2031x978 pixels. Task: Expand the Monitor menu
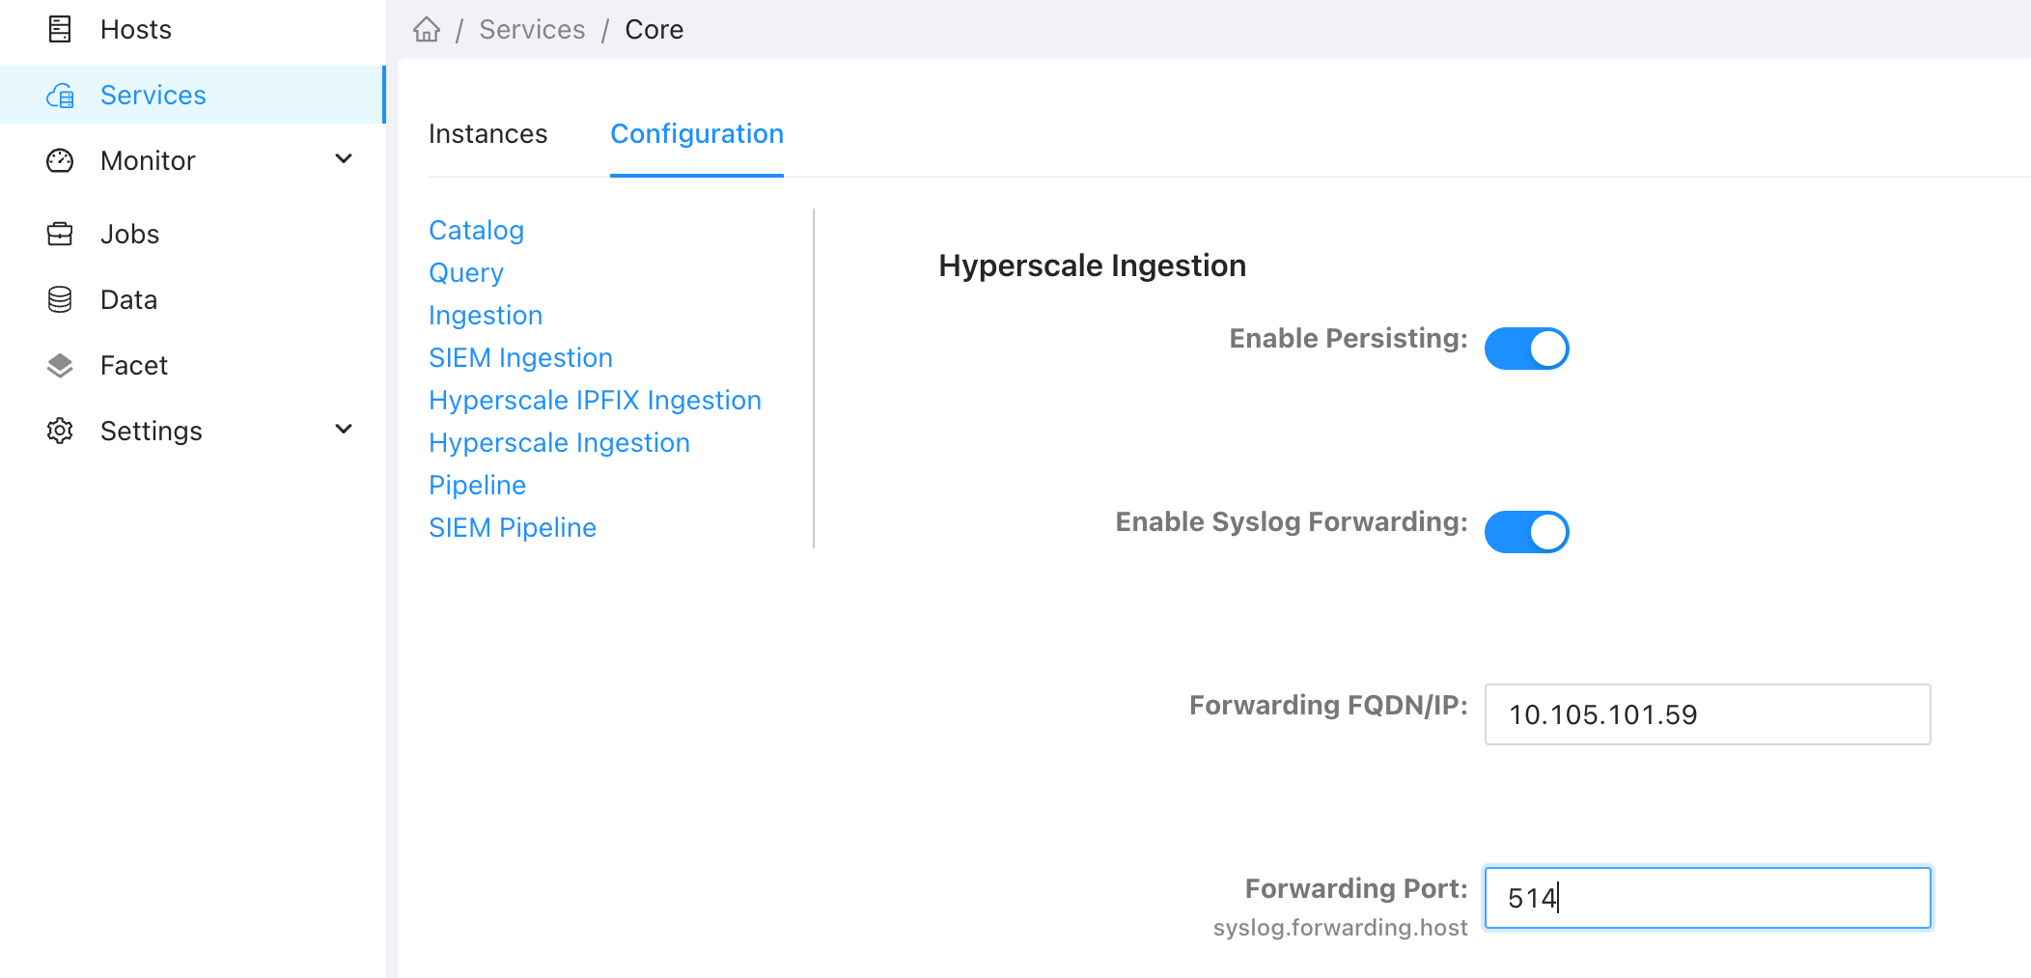click(345, 160)
